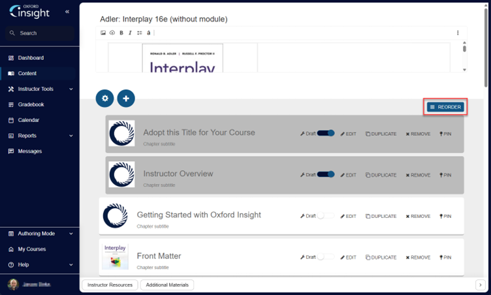This screenshot has width=491, height=295.
Task: Toggle bold formatting in editor
Action: [x=121, y=33]
